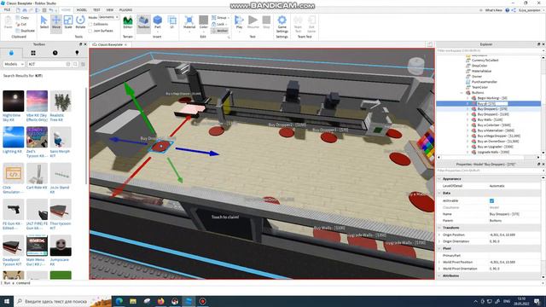Open the Models category dropdown in Toolbox
This screenshot has height=307, width=546.
(x=14, y=64)
